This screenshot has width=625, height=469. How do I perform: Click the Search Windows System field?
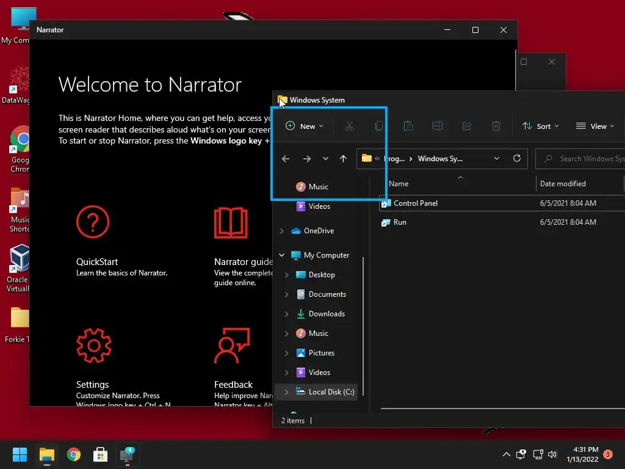(x=580, y=159)
